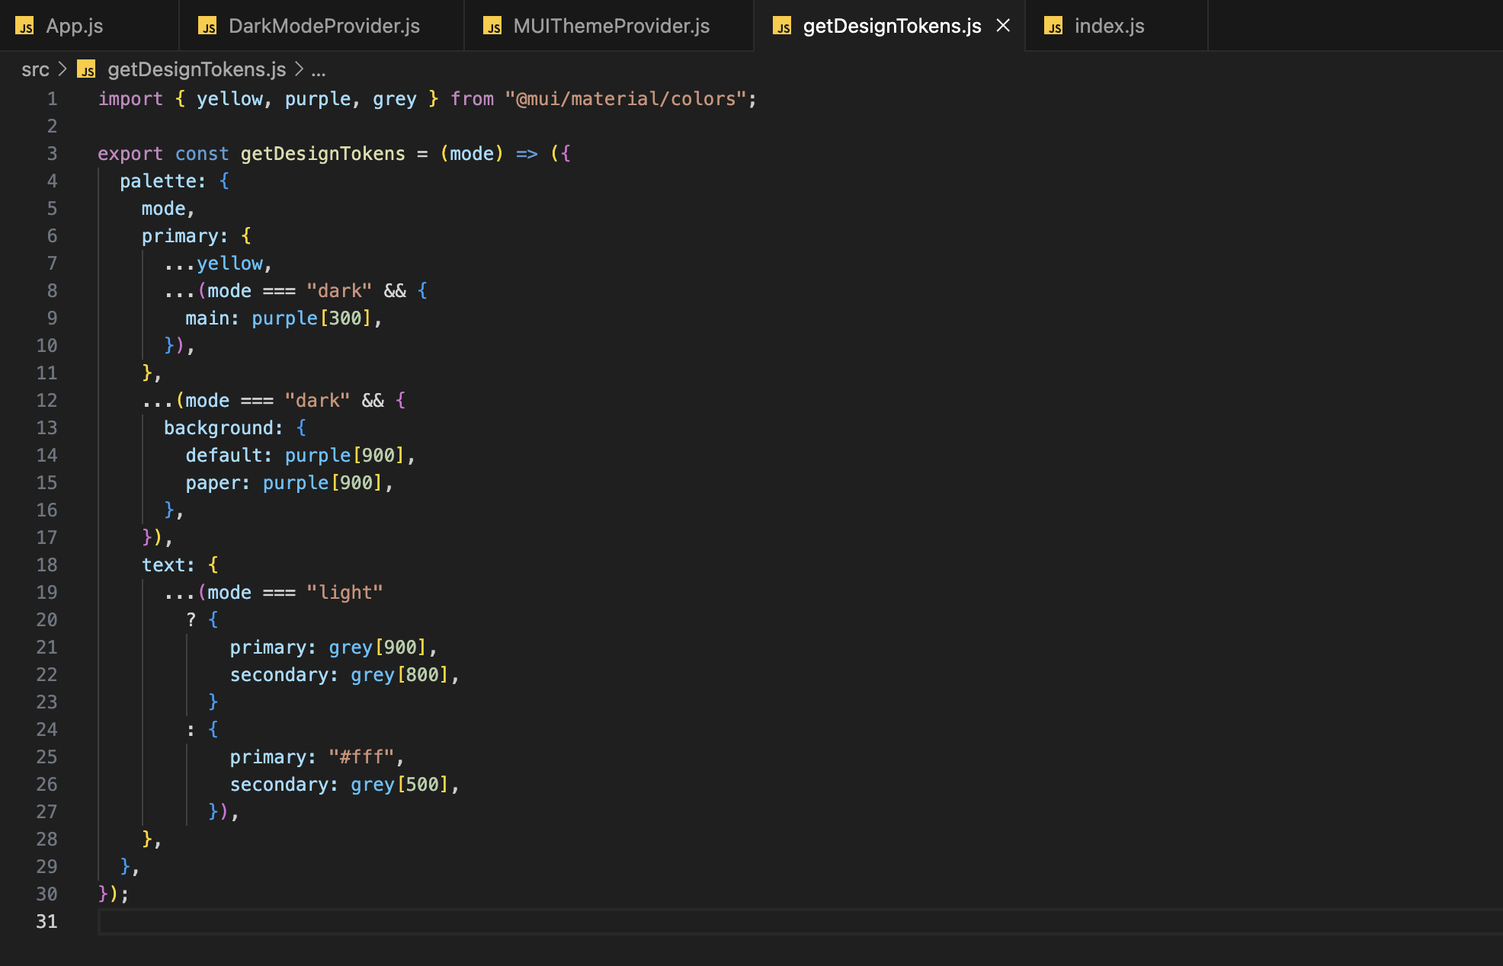Switch to MUIThemeProvider.js tab
This screenshot has width=1503, height=966.
[x=611, y=26]
